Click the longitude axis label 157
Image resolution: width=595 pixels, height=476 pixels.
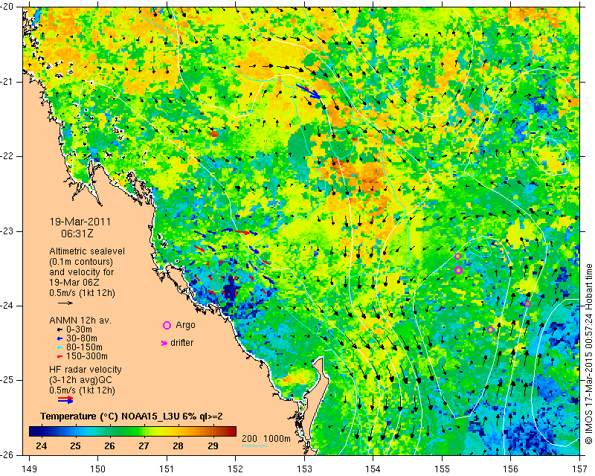click(x=580, y=469)
